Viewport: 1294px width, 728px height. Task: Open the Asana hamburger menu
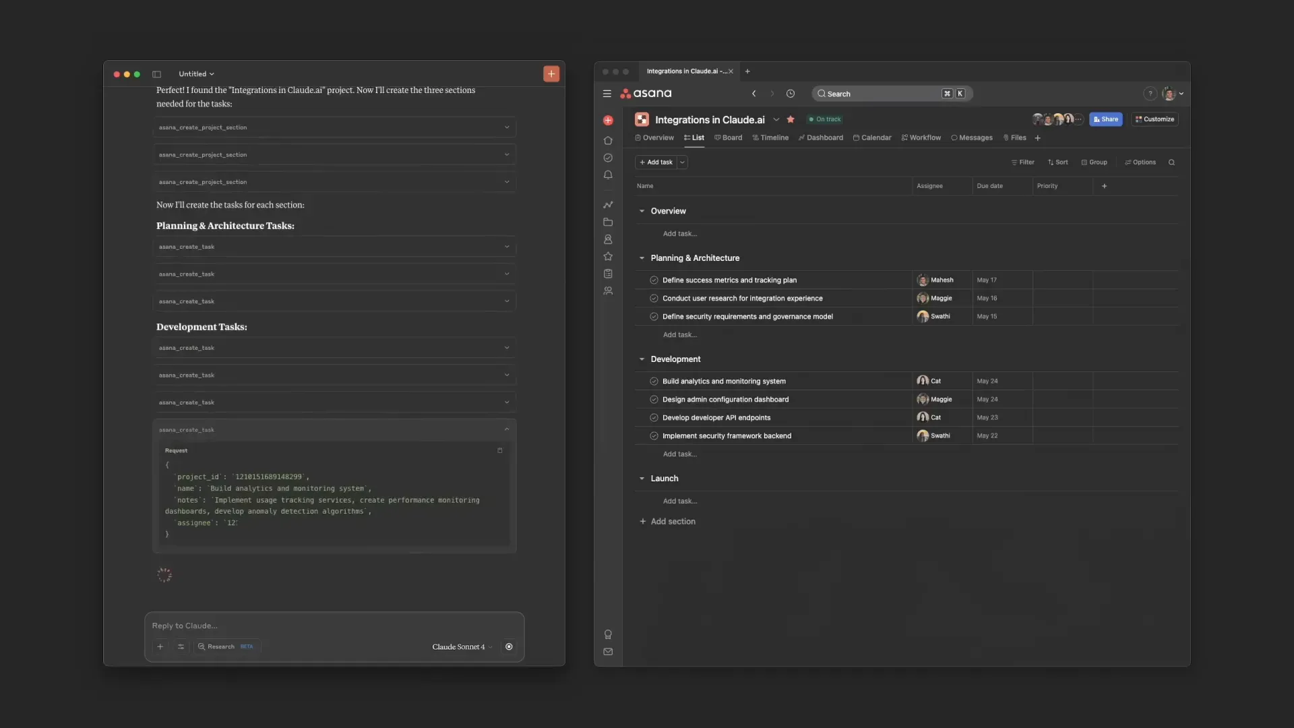coord(607,94)
